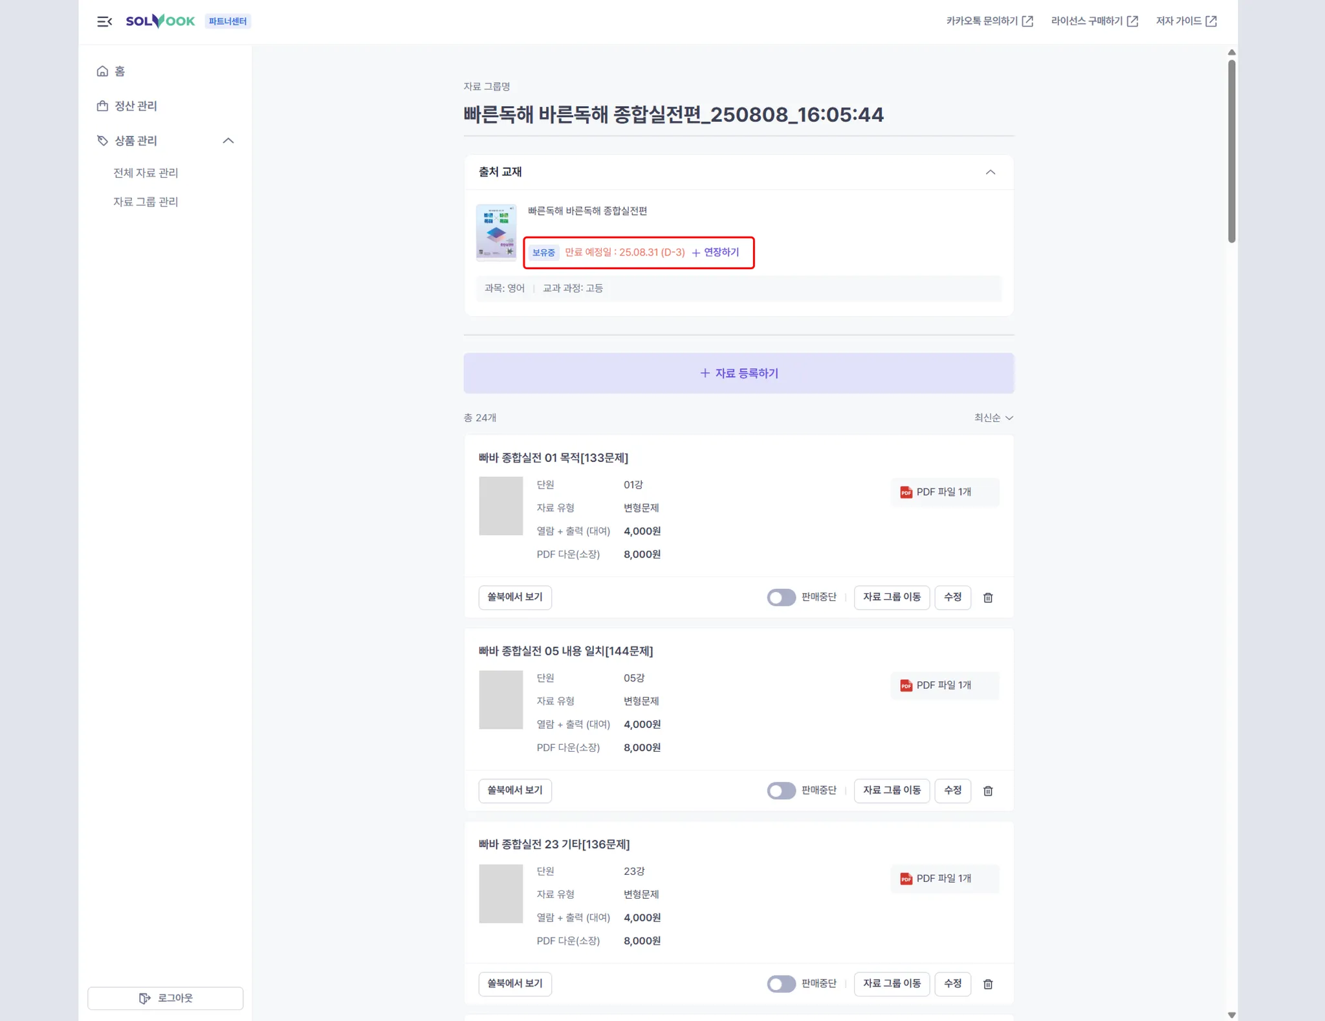
Task: Click 자료 그룹 이동 for 05 내용 일치
Action: click(892, 791)
